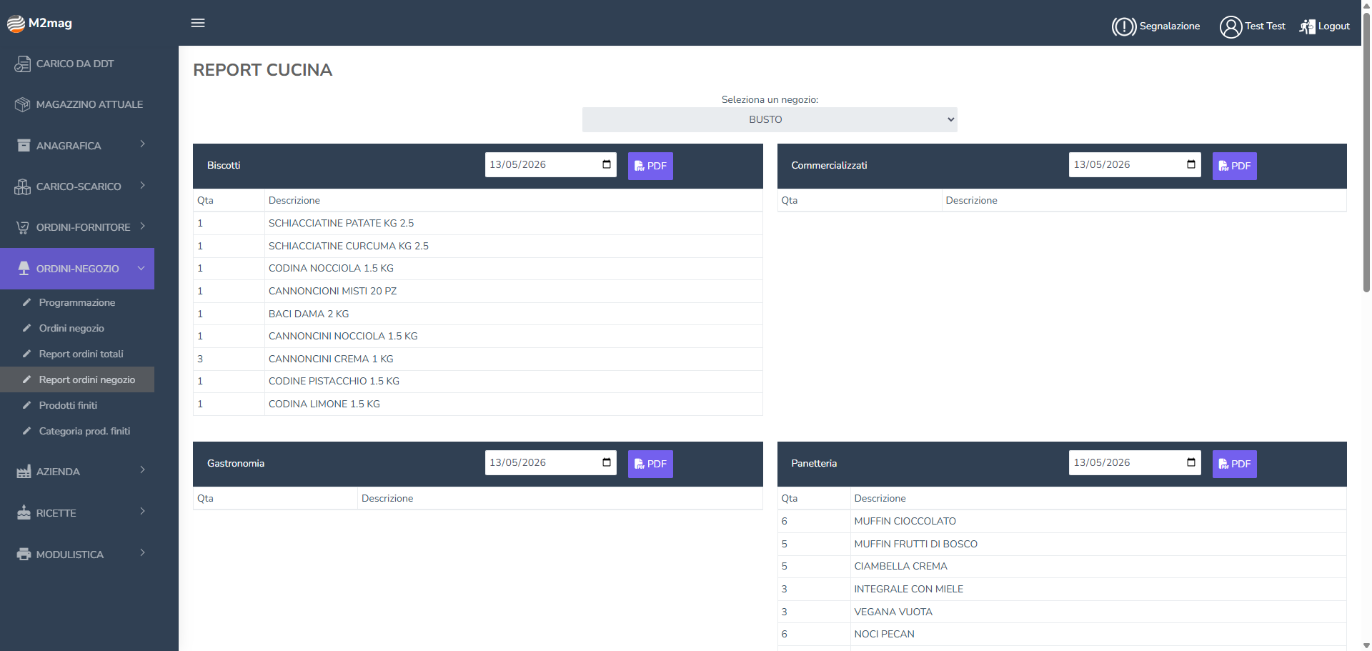Open calendar picker icon in Biscotti date field

[x=607, y=164]
